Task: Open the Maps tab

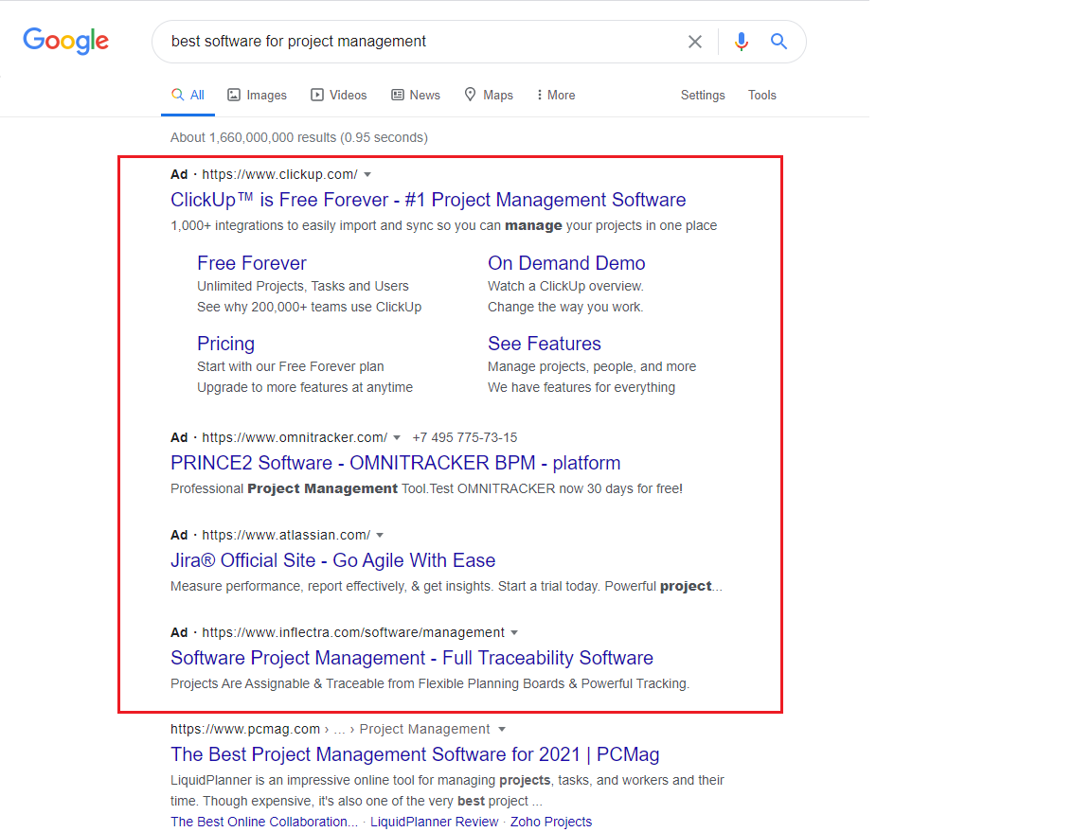Action: [x=489, y=96]
